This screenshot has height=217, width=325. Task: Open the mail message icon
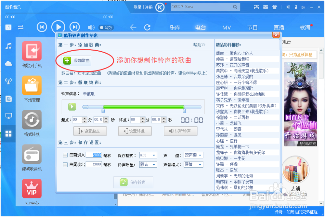pyautogui.click(x=266, y=7)
